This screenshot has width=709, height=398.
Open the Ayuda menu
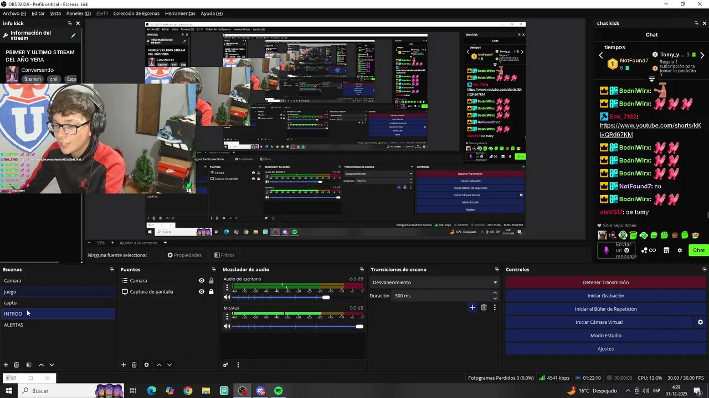coord(212,13)
